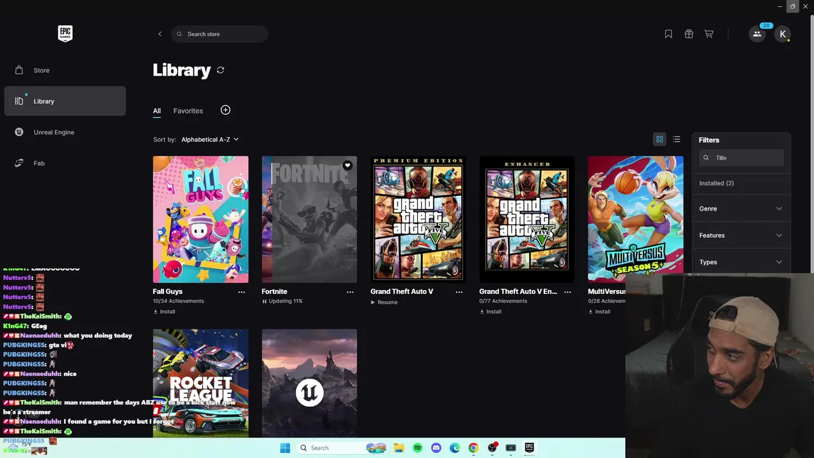Open the shopping cart
This screenshot has width=814, height=458.
point(709,34)
